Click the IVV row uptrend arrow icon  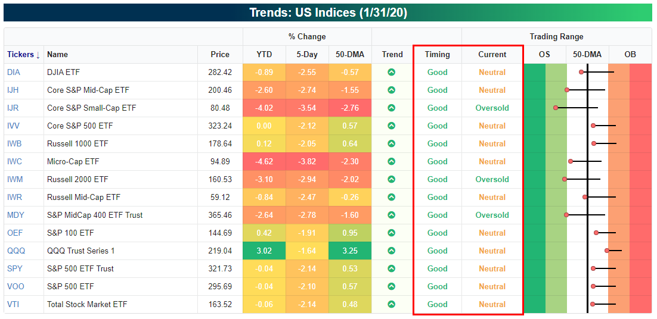pos(391,126)
